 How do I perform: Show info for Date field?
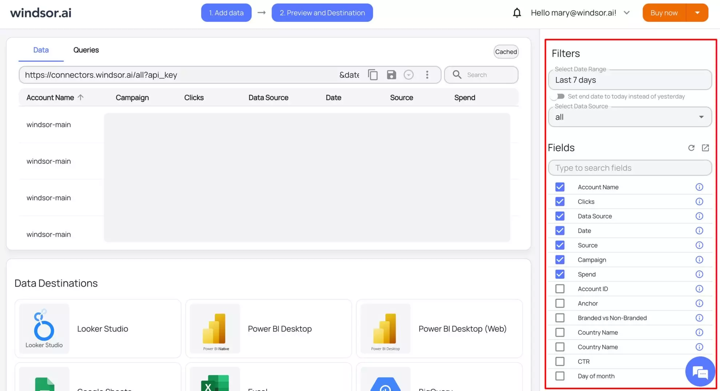(699, 231)
